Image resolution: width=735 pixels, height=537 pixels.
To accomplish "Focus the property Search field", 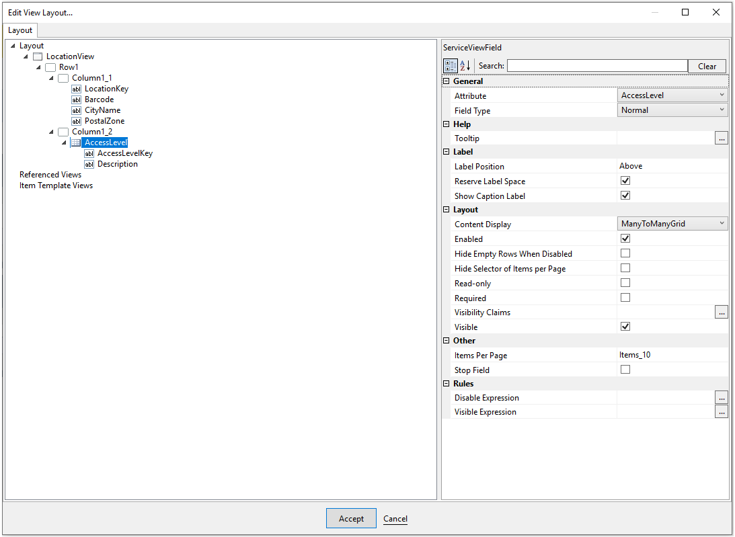I will [597, 66].
